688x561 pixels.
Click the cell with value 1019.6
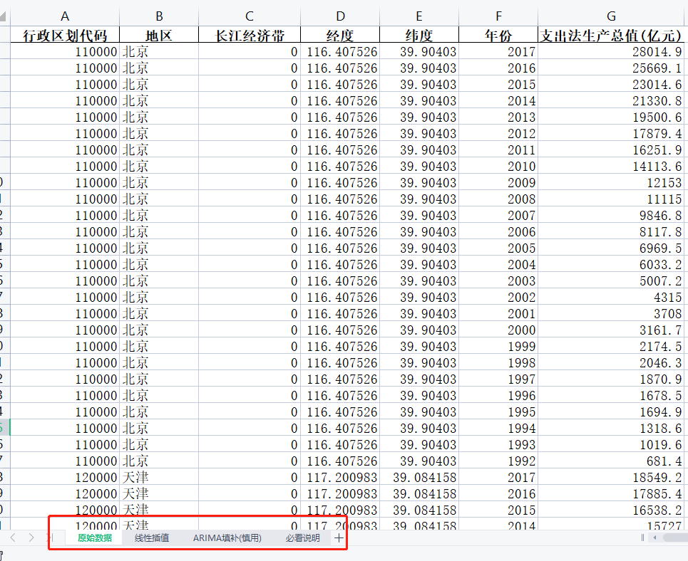611,444
